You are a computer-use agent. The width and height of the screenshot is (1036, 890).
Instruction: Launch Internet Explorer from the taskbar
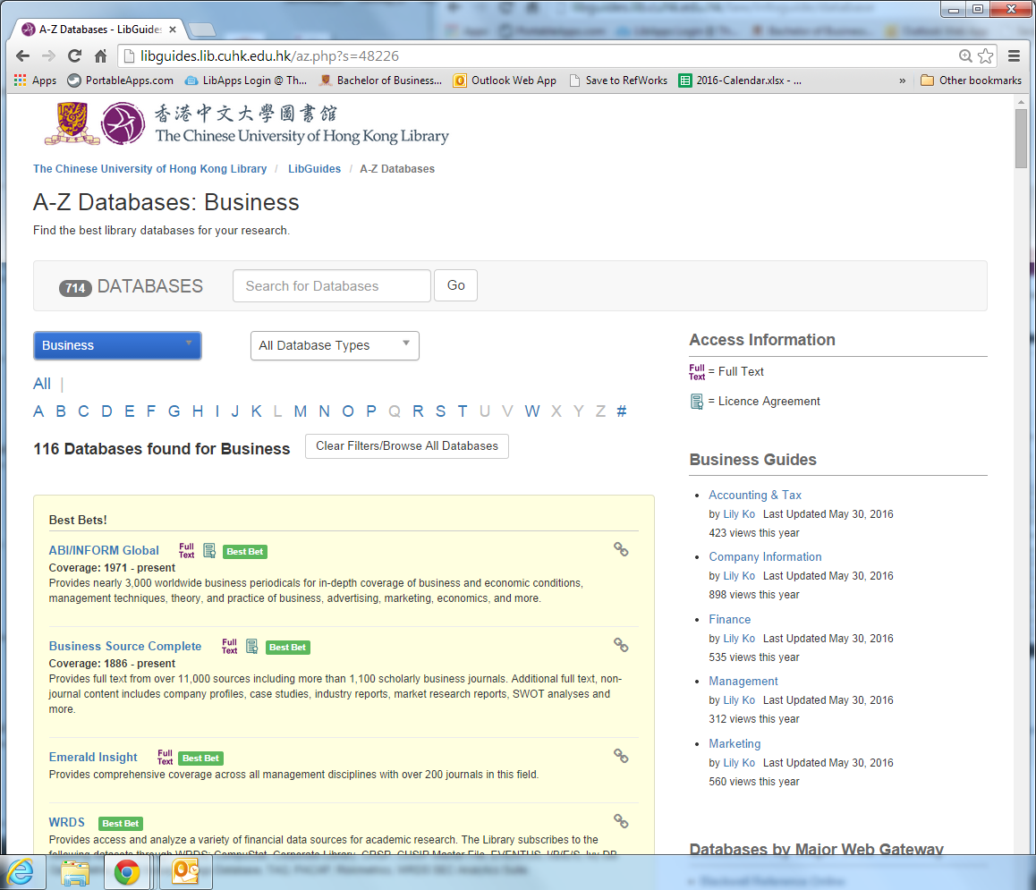21,872
